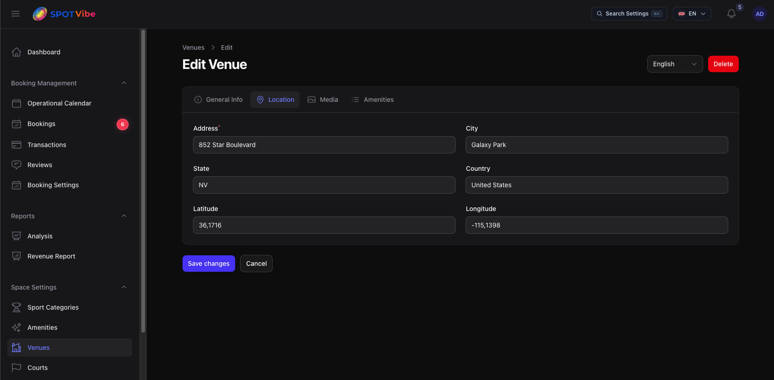Click the Latitude input field
Image resolution: width=774 pixels, height=380 pixels.
324,225
